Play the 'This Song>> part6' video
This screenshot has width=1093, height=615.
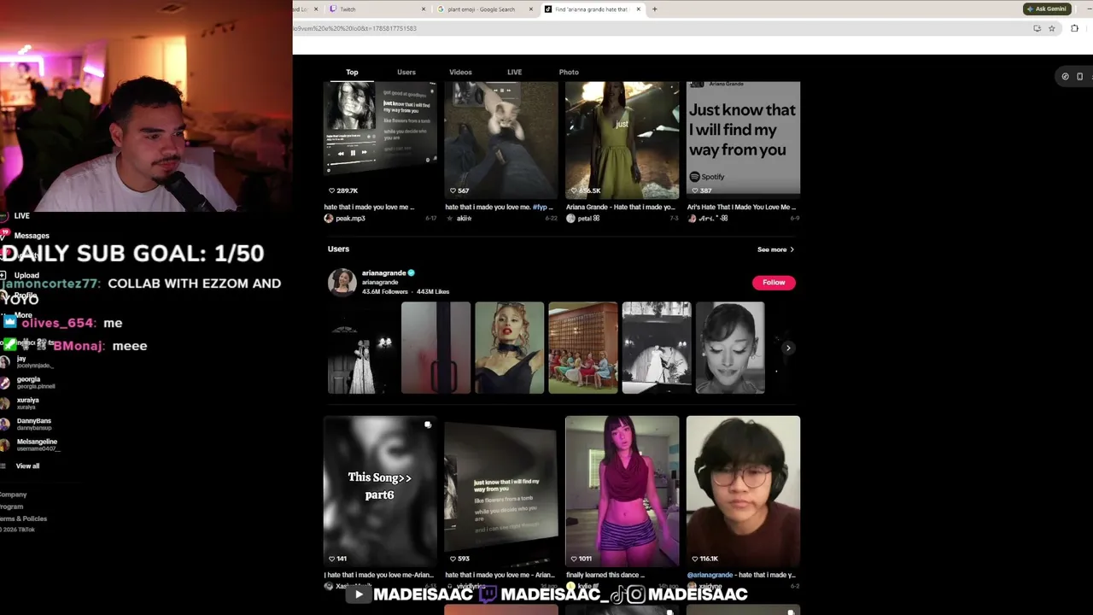(380, 491)
